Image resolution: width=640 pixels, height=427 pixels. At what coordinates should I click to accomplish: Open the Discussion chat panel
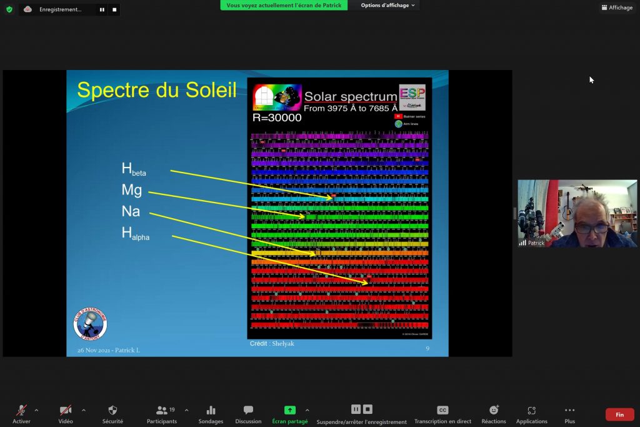[248, 414]
